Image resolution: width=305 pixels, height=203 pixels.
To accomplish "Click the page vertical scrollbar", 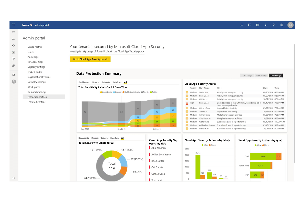I will coord(294,104).
